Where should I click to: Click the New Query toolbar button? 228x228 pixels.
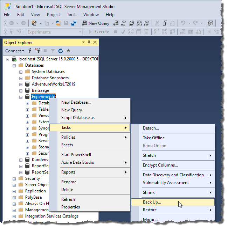click(96, 23)
